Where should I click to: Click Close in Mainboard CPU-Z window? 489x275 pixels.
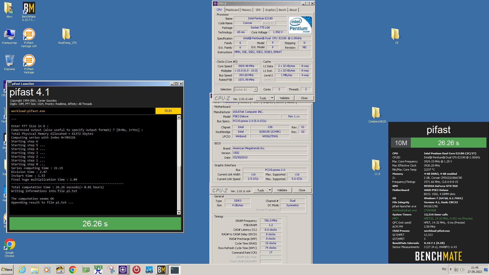[x=302, y=190]
